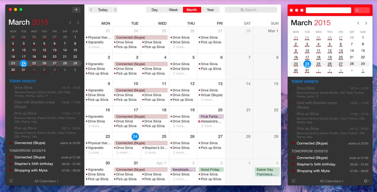Toggle the reminders checklist in the left window footer
This screenshot has height=192, width=377.
(x=11, y=181)
